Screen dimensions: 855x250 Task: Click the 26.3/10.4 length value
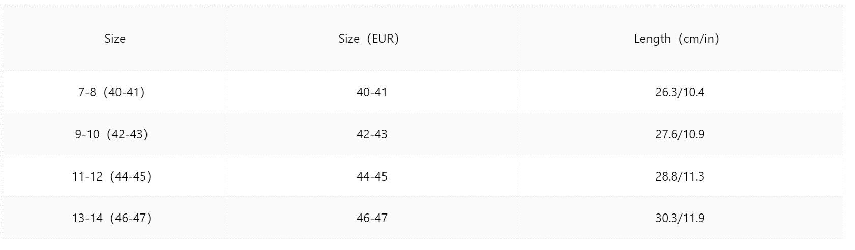pos(680,92)
